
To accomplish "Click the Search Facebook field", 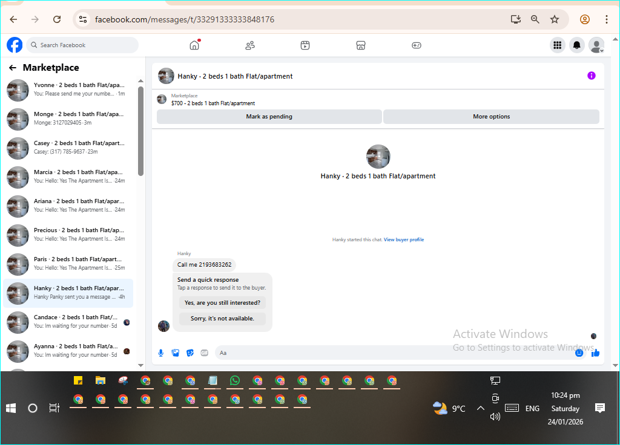I will point(82,45).
